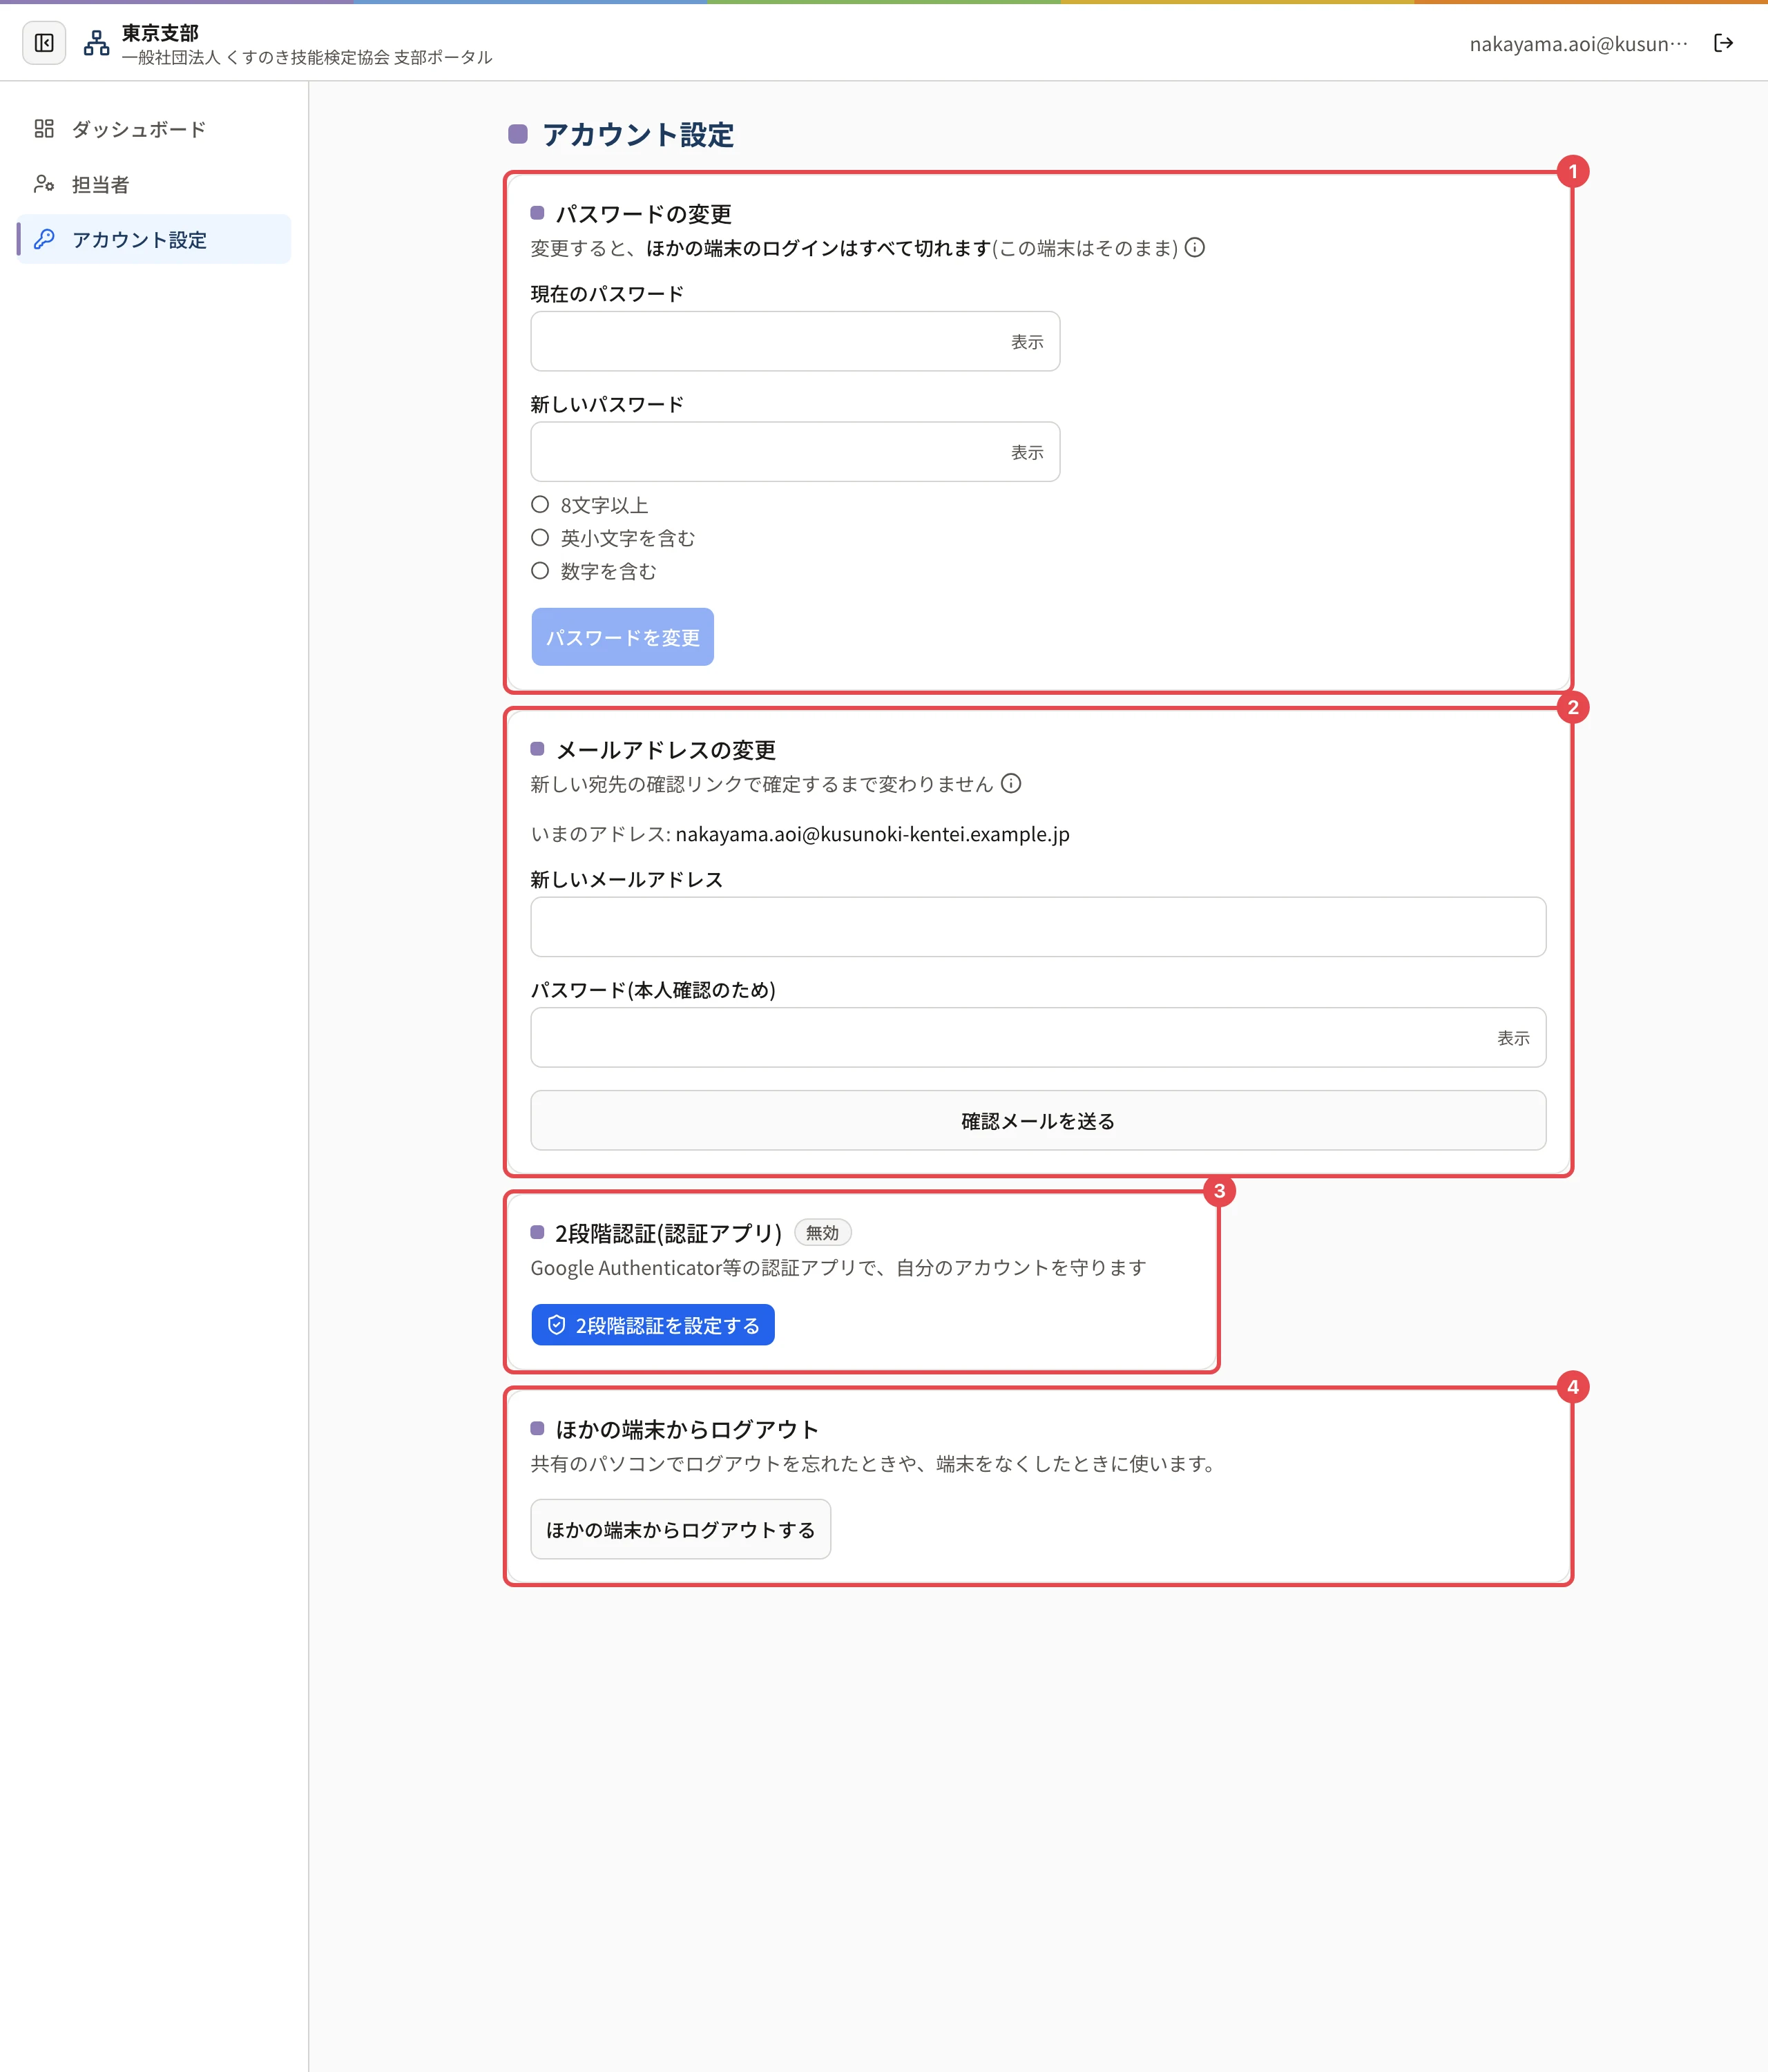Click the 確認メールを送る button
Screen dimensions: 1768x2072
pos(1038,1120)
